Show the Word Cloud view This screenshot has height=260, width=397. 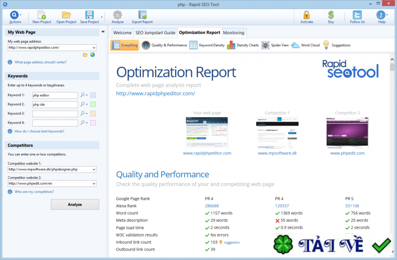point(305,45)
